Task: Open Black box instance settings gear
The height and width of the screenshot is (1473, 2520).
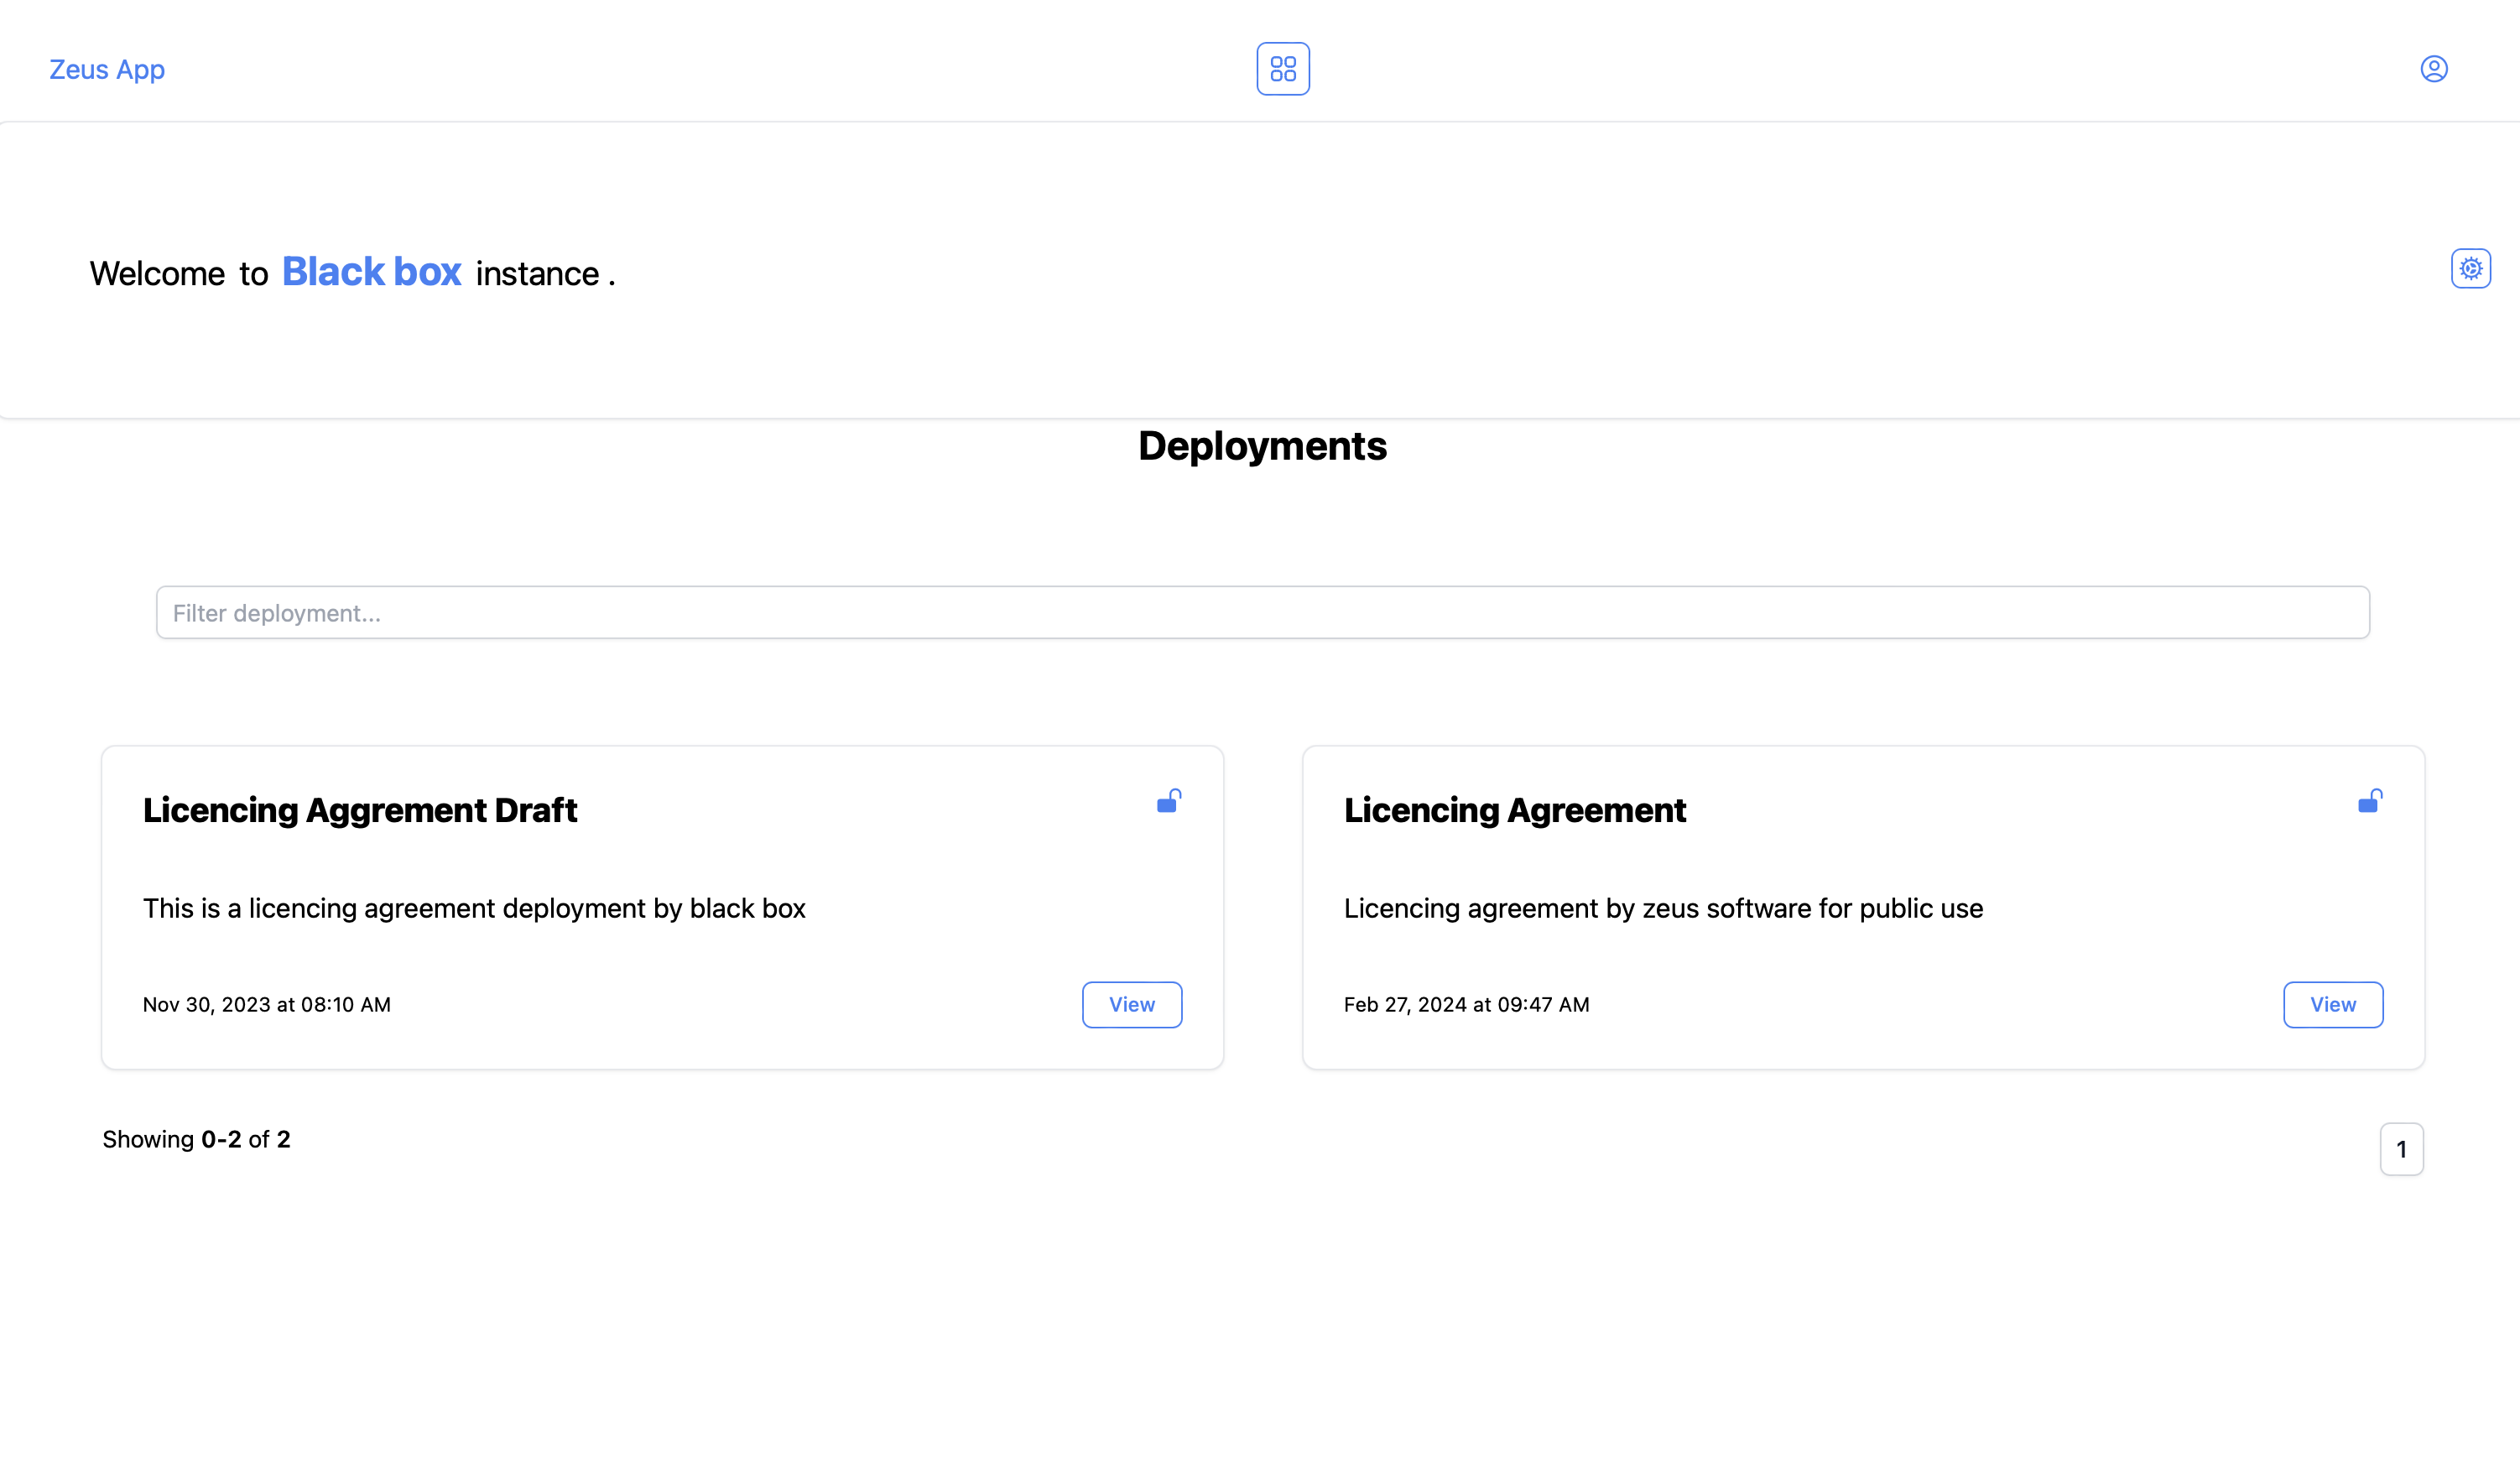Action: point(2471,268)
